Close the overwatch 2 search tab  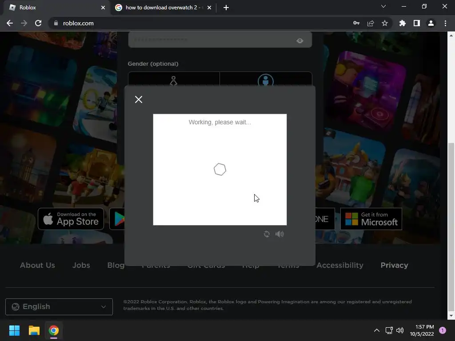[x=209, y=8]
